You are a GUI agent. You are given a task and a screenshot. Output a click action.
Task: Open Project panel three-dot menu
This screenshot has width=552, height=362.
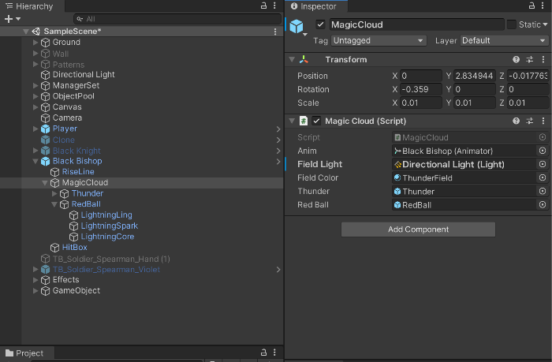(x=274, y=352)
